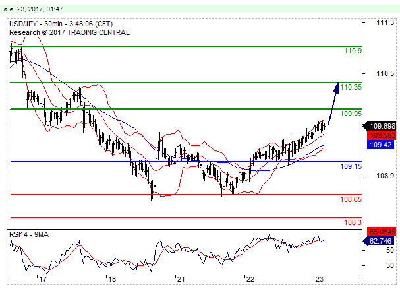The image size is (400, 293).
Task: Click the timestamp header 23, 2017, 01:47
Action: (x=34, y=9)
